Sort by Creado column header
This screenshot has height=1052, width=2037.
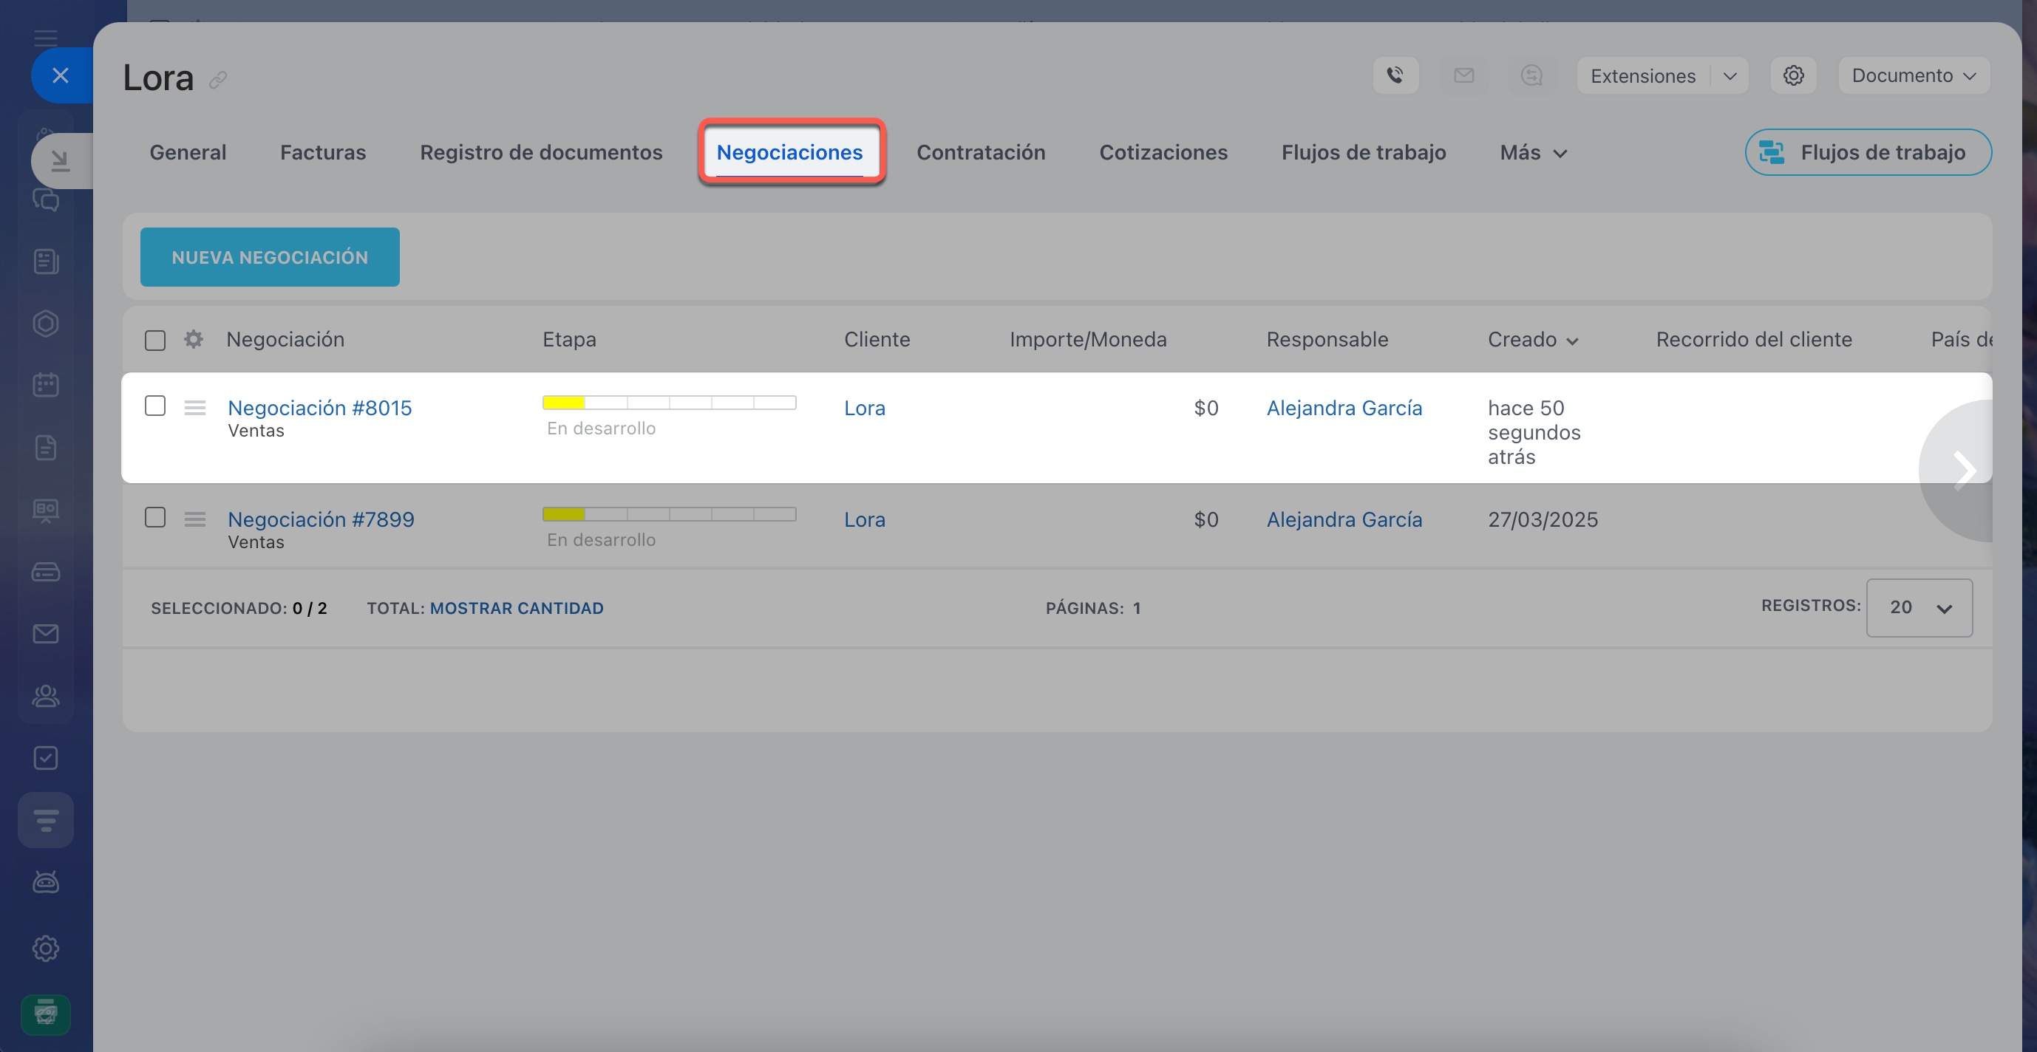(1532, 340)
